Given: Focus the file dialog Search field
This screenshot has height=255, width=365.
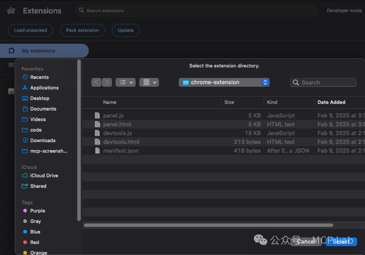Looking at the screenshot, I should [x=323, y=82].
